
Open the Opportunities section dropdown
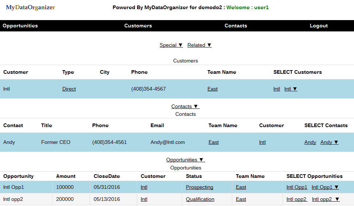tap(186, 160)
